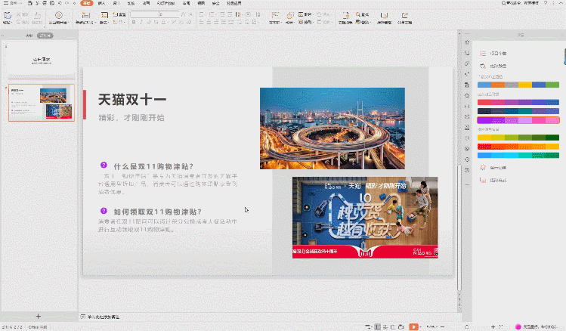Click the play slideshow from current icon
566x331 pixels.
click(x=58, y=15)
